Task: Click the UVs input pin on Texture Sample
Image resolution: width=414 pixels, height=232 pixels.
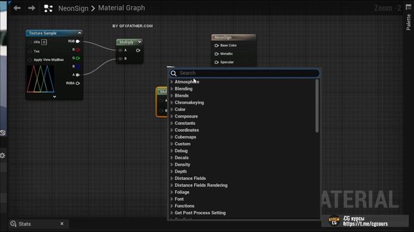Action: [30, 42]
